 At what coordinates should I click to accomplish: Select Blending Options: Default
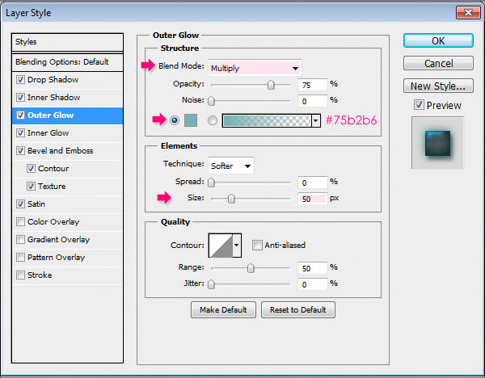[67, 62]
